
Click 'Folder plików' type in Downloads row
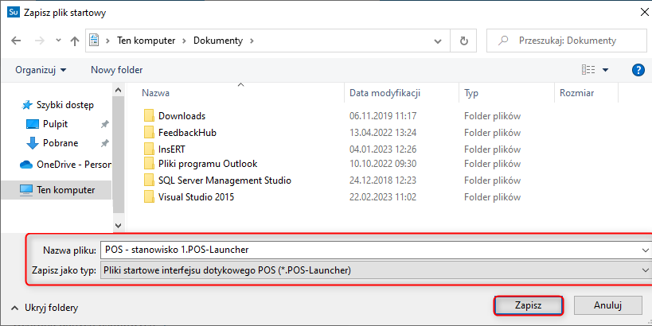(492, 116)
